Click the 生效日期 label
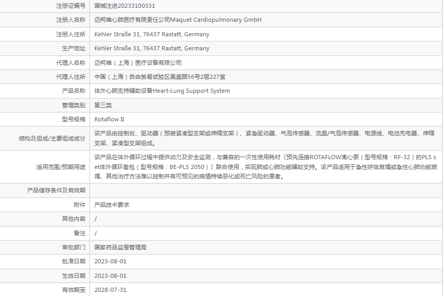Image resolution: width=445 pixels, height=296 pixels. point(73,276)
